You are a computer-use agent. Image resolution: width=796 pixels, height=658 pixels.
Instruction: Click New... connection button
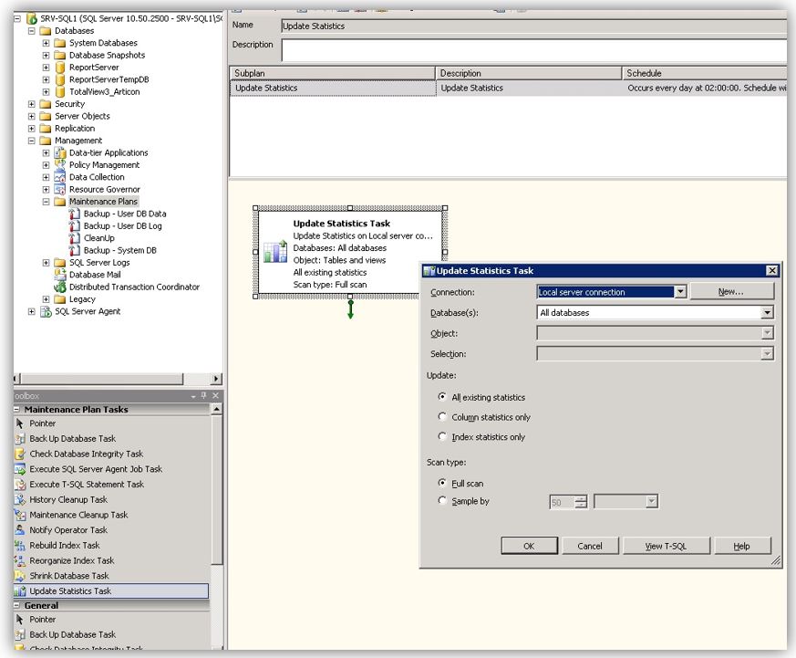(731, 292)
